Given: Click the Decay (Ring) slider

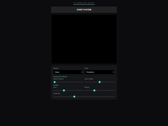Looking at the screenshot, I should coord(100,82).
